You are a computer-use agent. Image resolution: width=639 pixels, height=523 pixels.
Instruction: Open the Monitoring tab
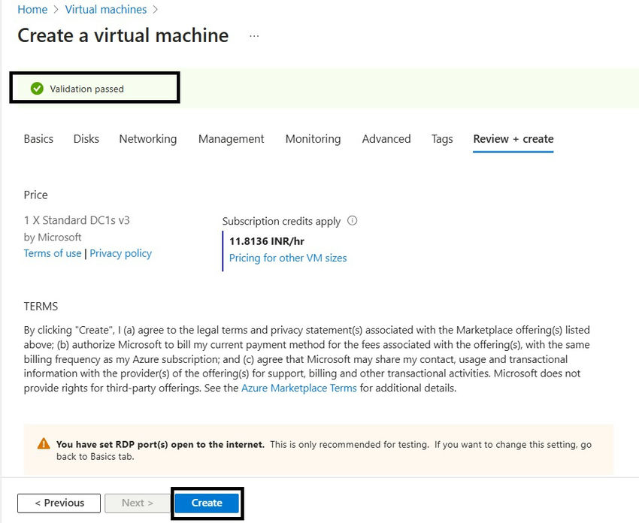tap(313, 139)
